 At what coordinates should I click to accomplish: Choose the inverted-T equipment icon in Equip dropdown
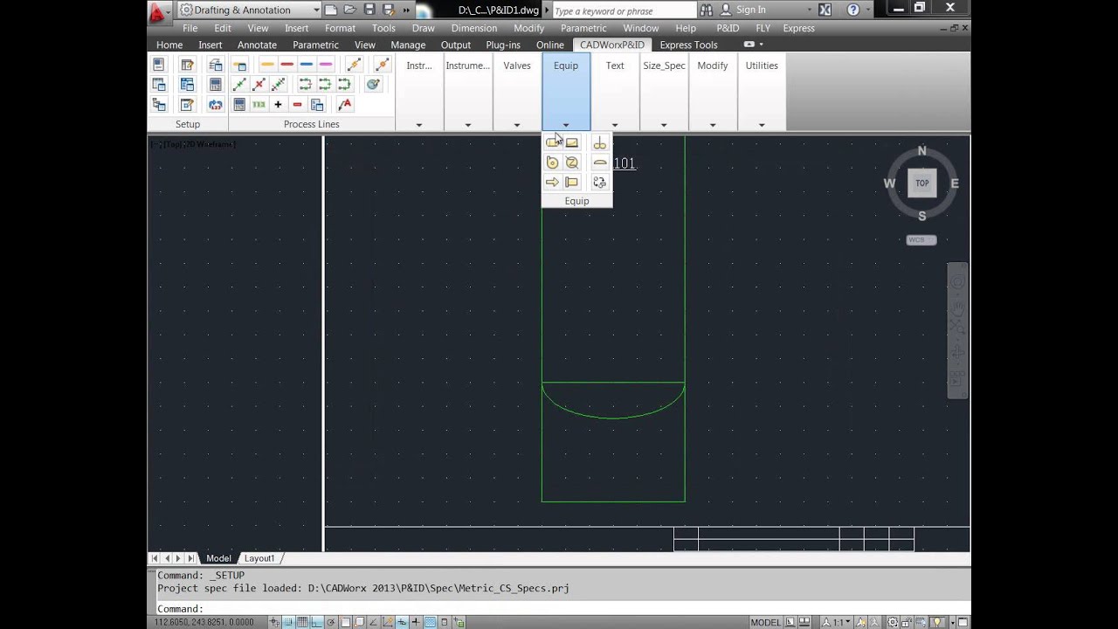coord(599,142)
